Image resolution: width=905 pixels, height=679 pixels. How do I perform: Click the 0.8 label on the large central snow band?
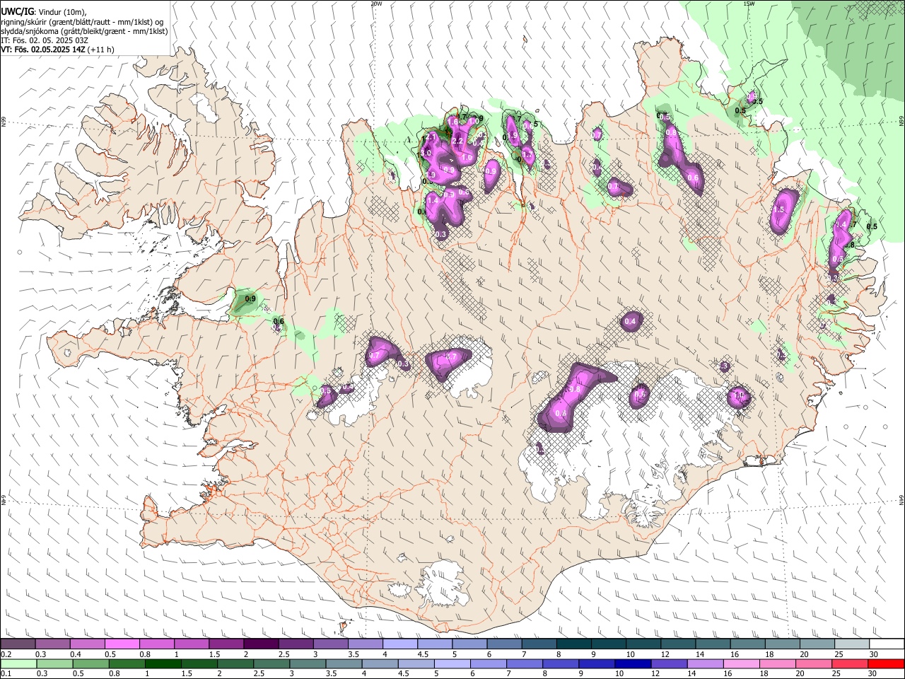point(575,389)
